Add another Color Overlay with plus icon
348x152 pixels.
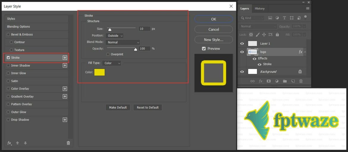[x=65, y=89]
